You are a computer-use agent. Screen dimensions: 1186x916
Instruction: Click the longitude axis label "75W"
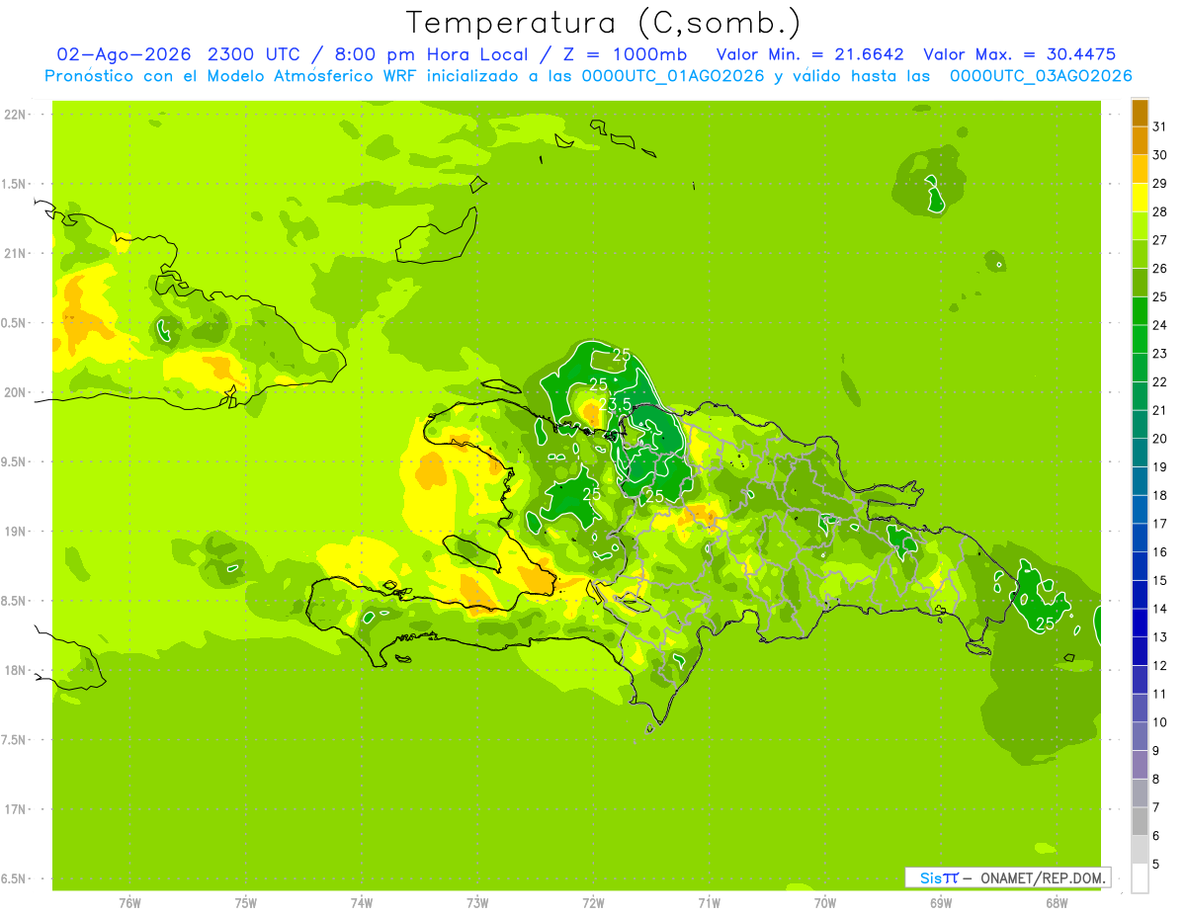click(x=245, y=903)
